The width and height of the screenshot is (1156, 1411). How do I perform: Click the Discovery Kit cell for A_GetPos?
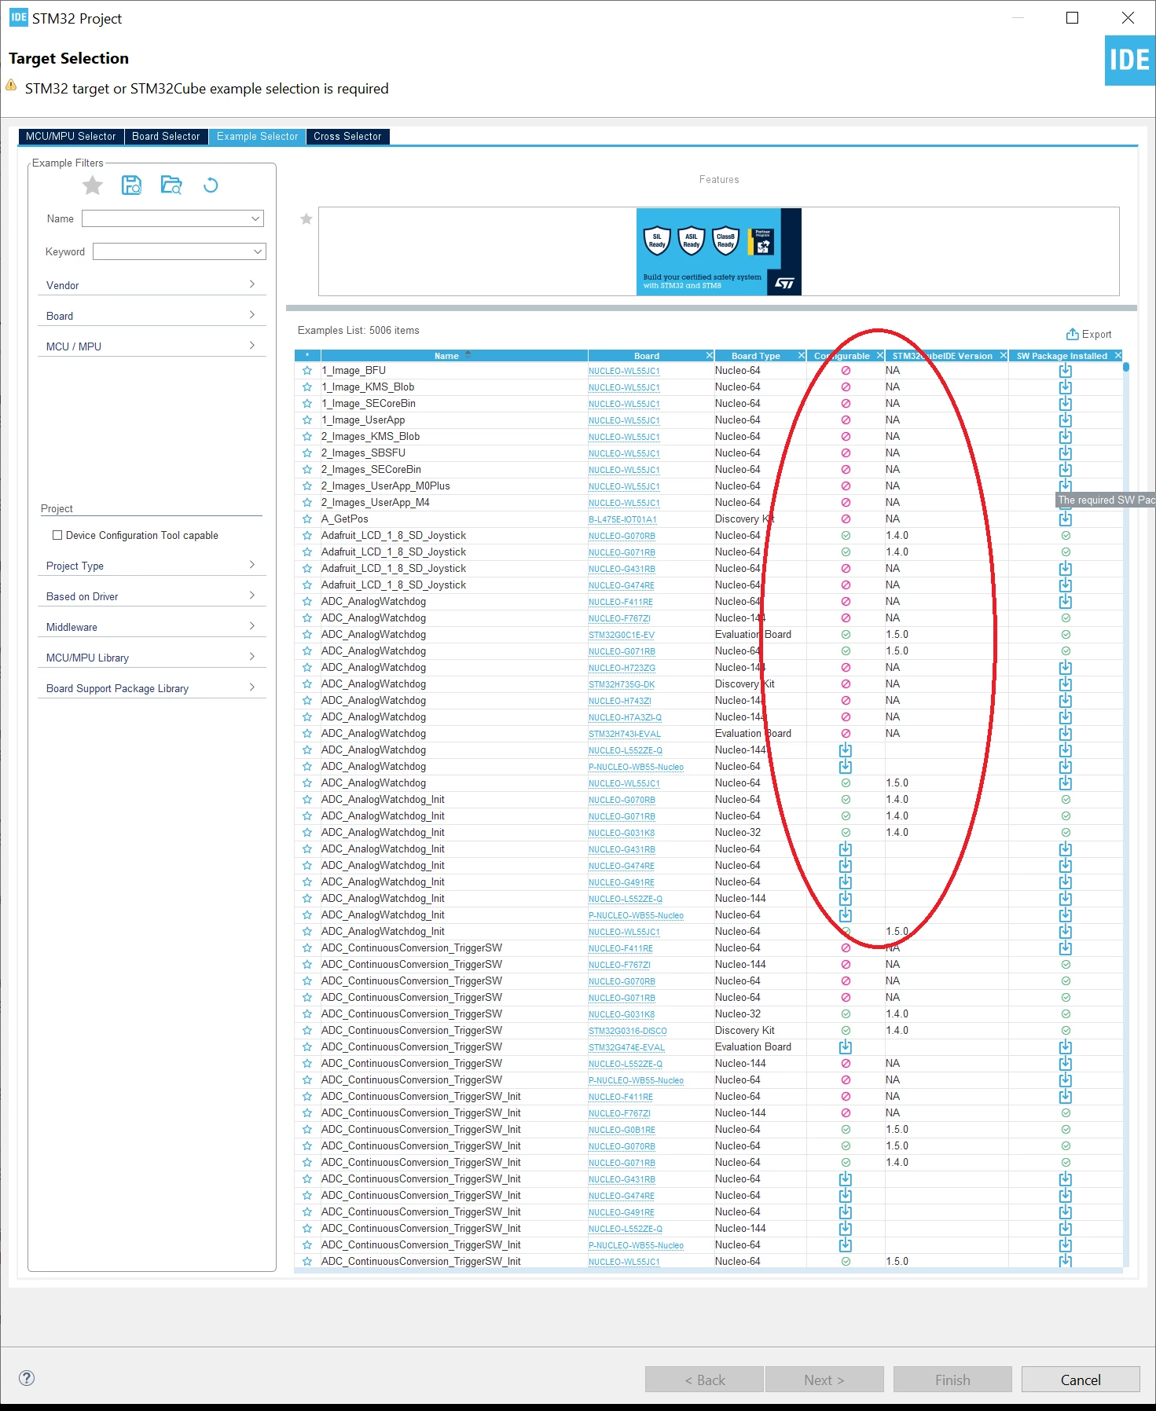pos(744,519)
